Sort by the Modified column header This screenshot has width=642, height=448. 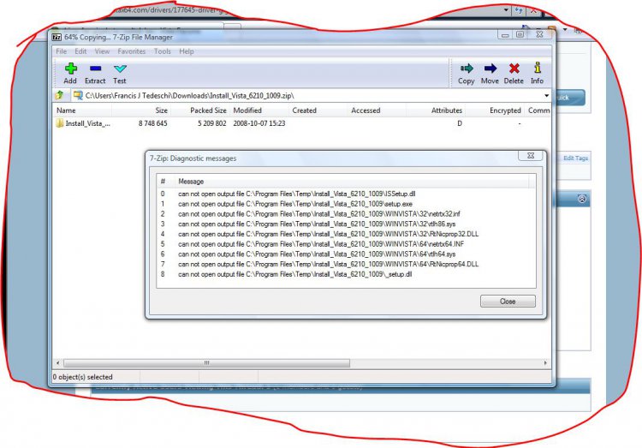point(259,111)
